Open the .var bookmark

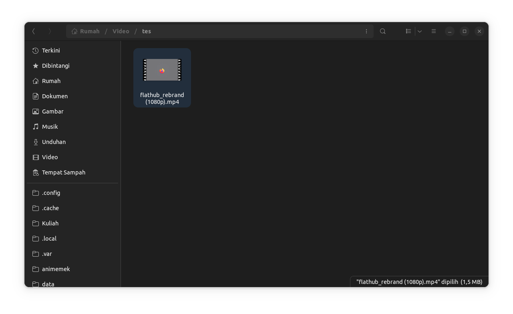point(72,254)
